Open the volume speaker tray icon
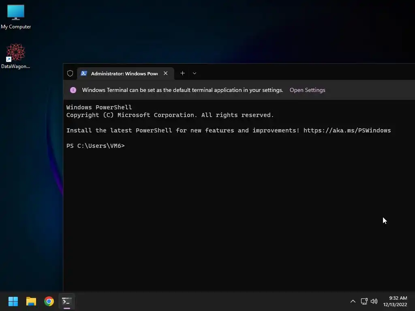 coord(374,301)
